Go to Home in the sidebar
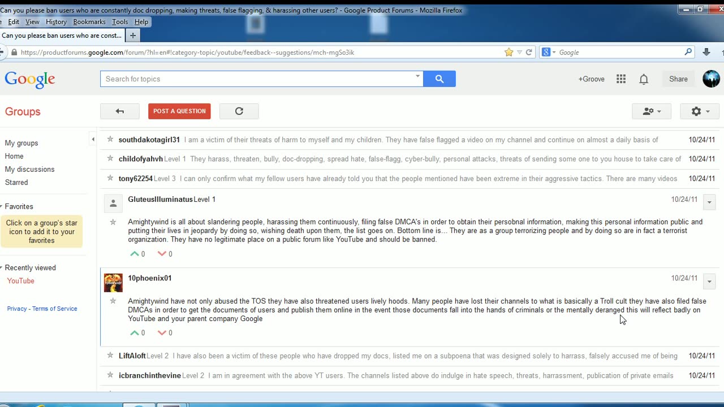The image size is (724, 407). click(x=14, y=156)
